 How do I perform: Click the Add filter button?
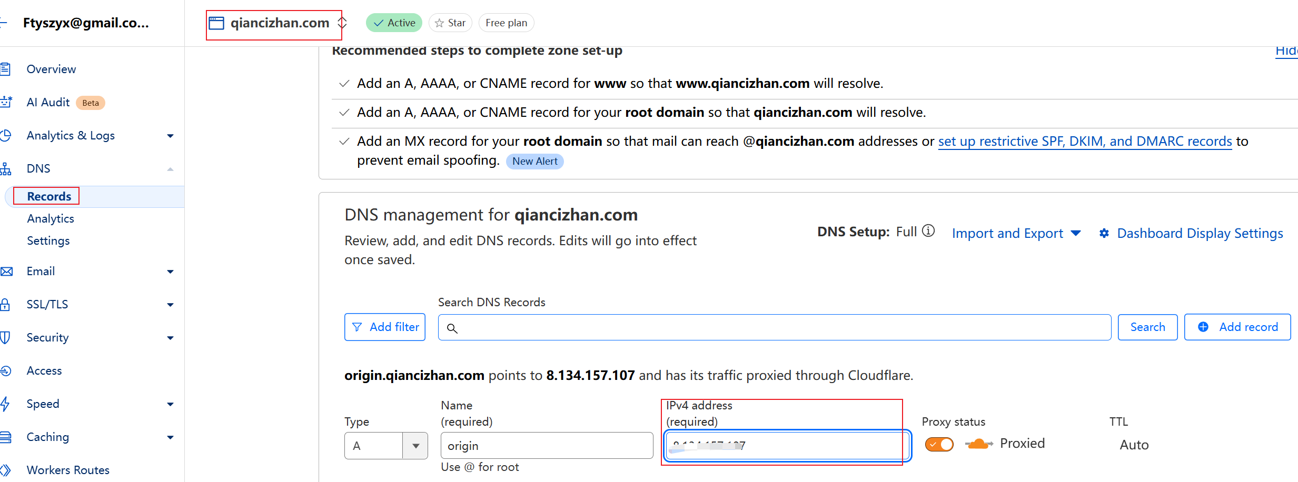coord(385,327)
